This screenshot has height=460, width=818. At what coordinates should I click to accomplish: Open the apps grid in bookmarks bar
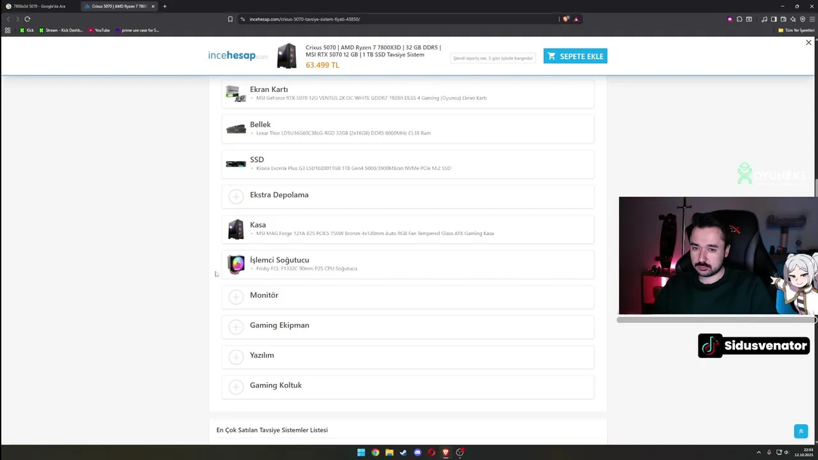(x=8, y=30)
